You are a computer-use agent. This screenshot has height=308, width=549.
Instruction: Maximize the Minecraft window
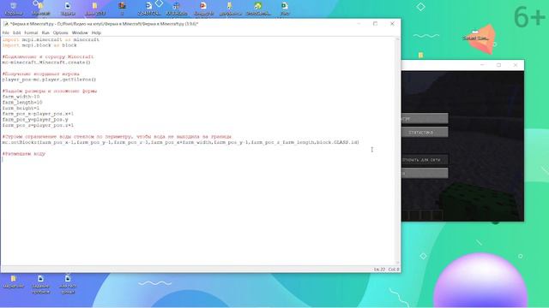499,65
